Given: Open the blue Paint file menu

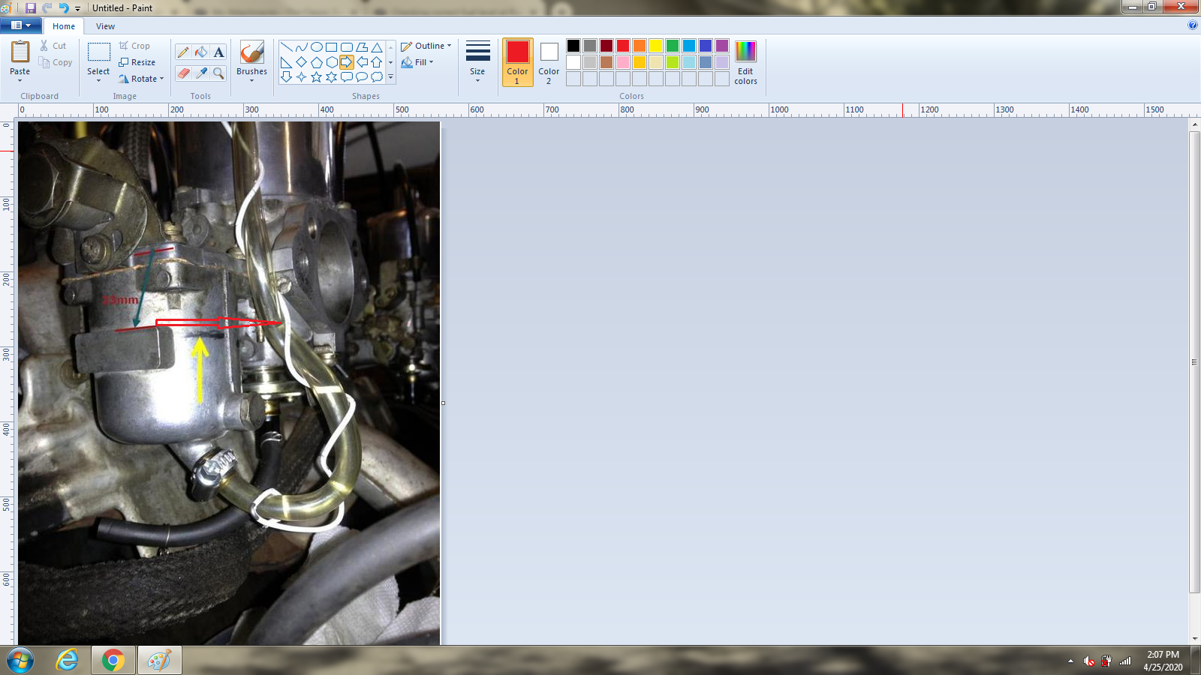Looking at the screenshot, I should (x=20, y=25).
